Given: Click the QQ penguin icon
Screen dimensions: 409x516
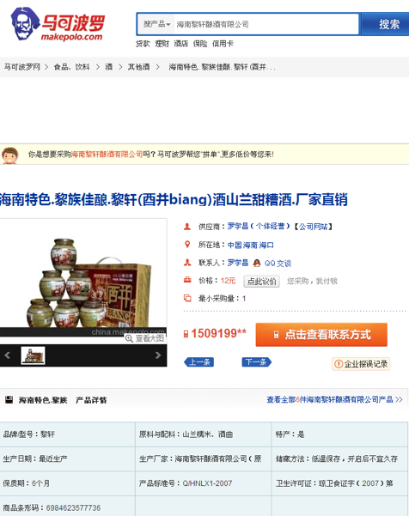Looking at the screenshot, I should coord(257,264).
